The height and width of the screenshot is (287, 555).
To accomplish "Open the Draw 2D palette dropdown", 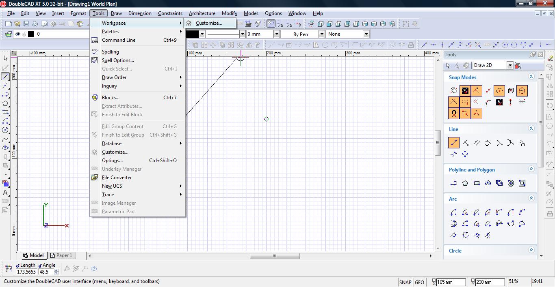I will coord(509,65).
